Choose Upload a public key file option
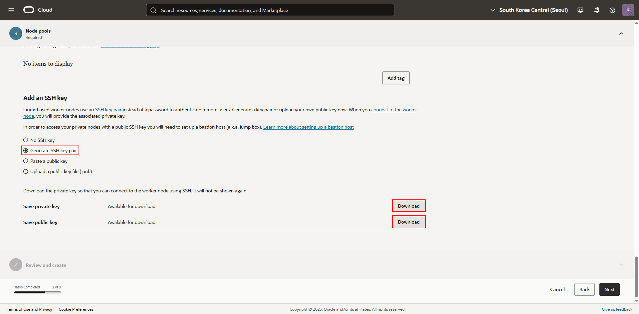The width and height of the screenshot is (639, 314). click(26, 171)
